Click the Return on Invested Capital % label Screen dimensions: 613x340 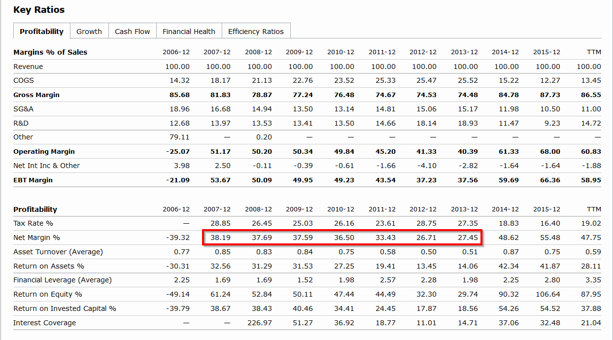pyautogui.click(x=65, y=308)
